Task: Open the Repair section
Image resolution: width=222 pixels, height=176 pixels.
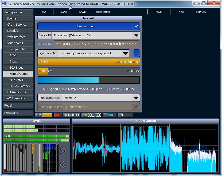Action: [x=18, y=106]
